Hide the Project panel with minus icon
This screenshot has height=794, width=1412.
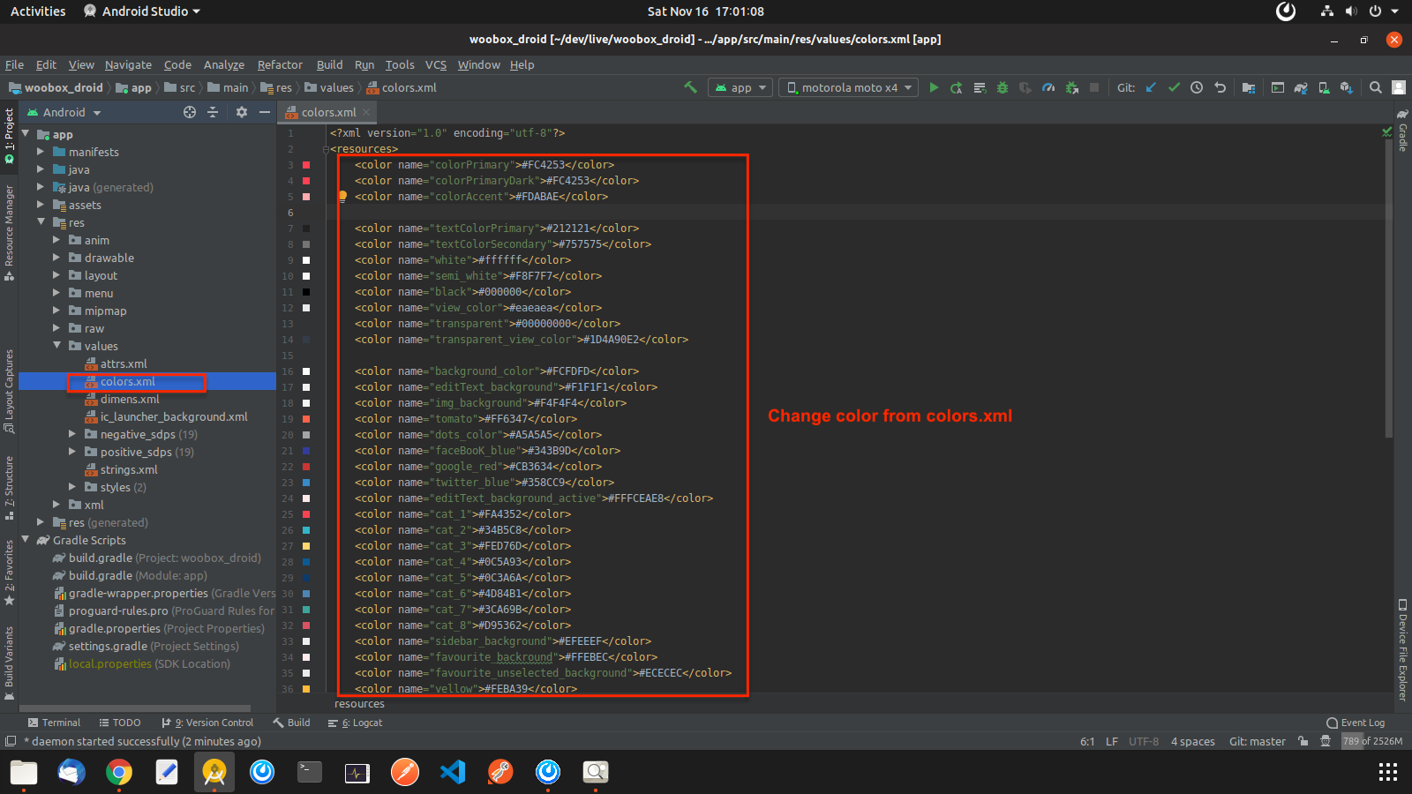click(264, 112)
